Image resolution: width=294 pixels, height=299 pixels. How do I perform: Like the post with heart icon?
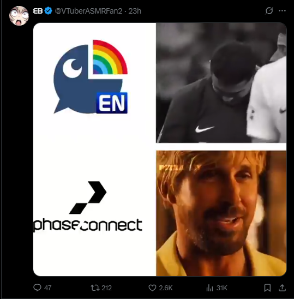coord(152,288)
